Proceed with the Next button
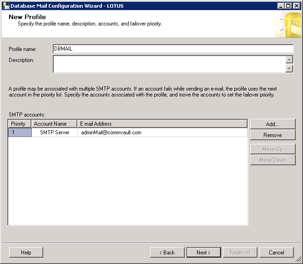The width and height of the screenshot is (303, 264). coord(204,253)
